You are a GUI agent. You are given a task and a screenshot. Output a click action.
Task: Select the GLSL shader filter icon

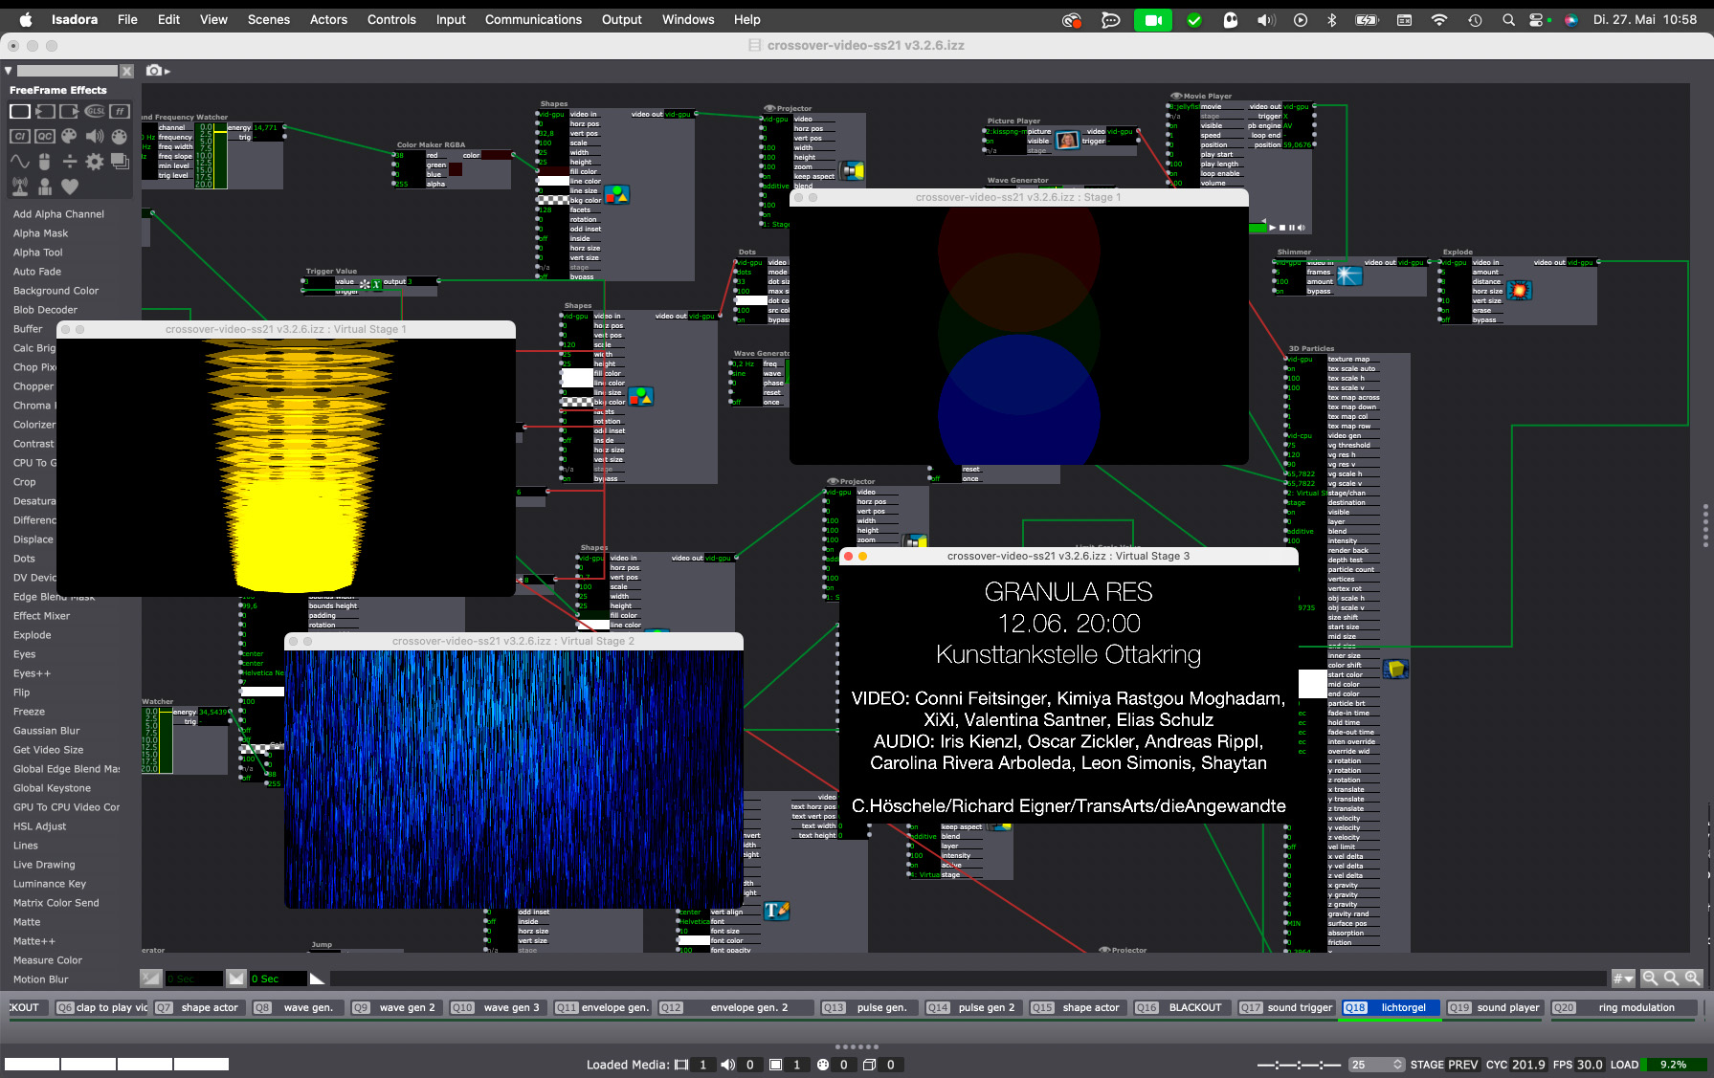(95, 112)
